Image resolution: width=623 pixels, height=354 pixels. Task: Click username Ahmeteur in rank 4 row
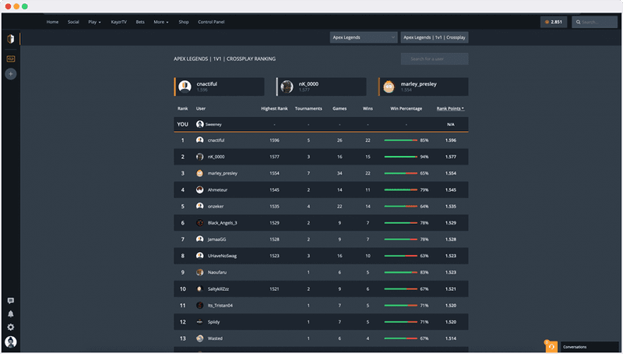tap(217, 189)
